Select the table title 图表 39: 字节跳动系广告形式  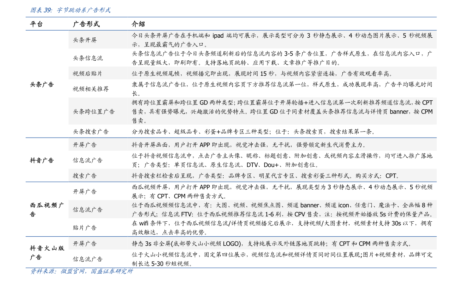point(70,10)
